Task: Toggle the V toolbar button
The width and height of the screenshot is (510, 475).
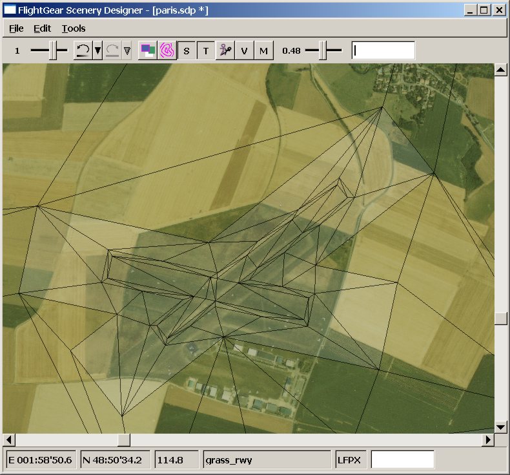Action: 244,50
